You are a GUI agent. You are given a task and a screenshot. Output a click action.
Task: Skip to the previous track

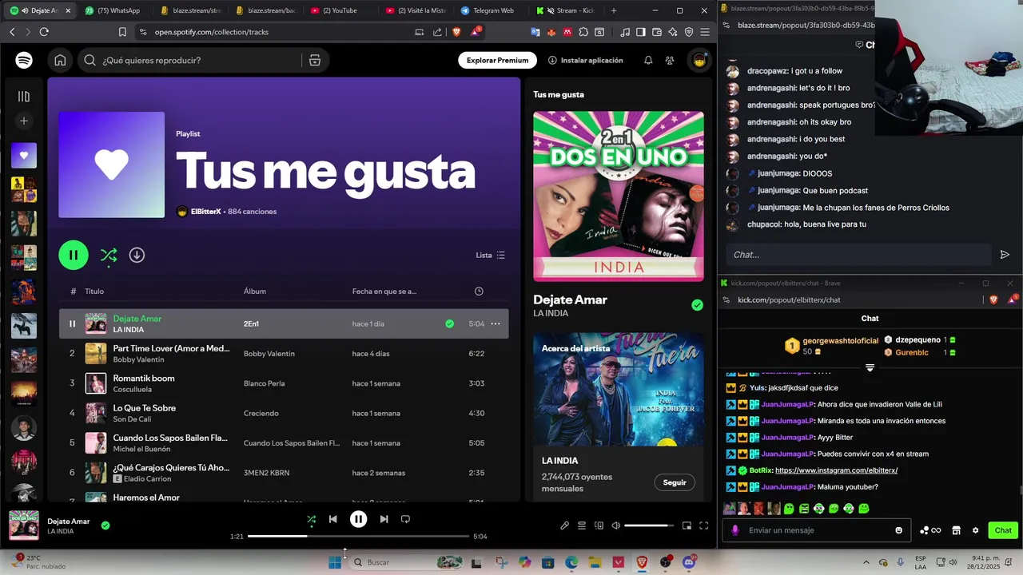pos(332,519)
